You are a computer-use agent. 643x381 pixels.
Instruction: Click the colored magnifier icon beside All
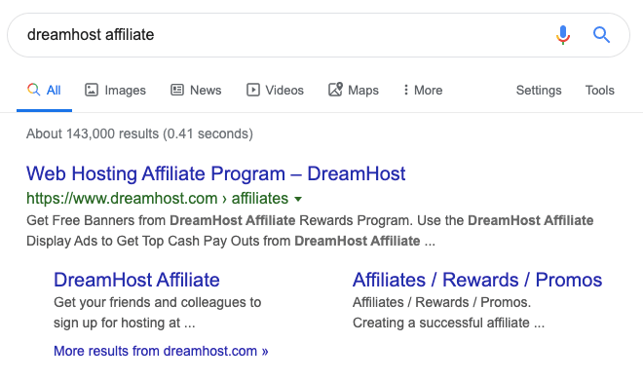pos(34,90)
